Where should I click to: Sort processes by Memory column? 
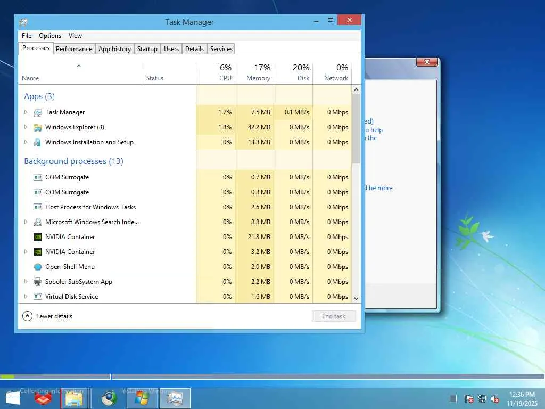[x=254, y=73]
